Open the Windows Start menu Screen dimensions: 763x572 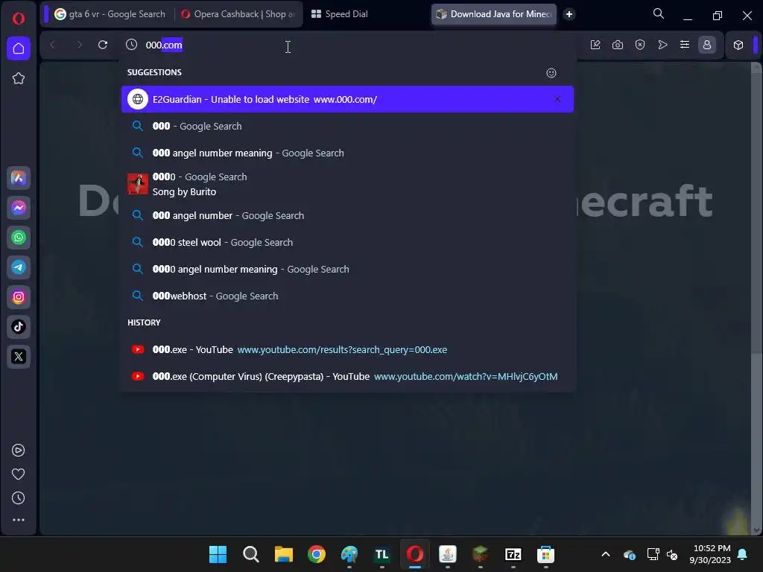(218, 554)
